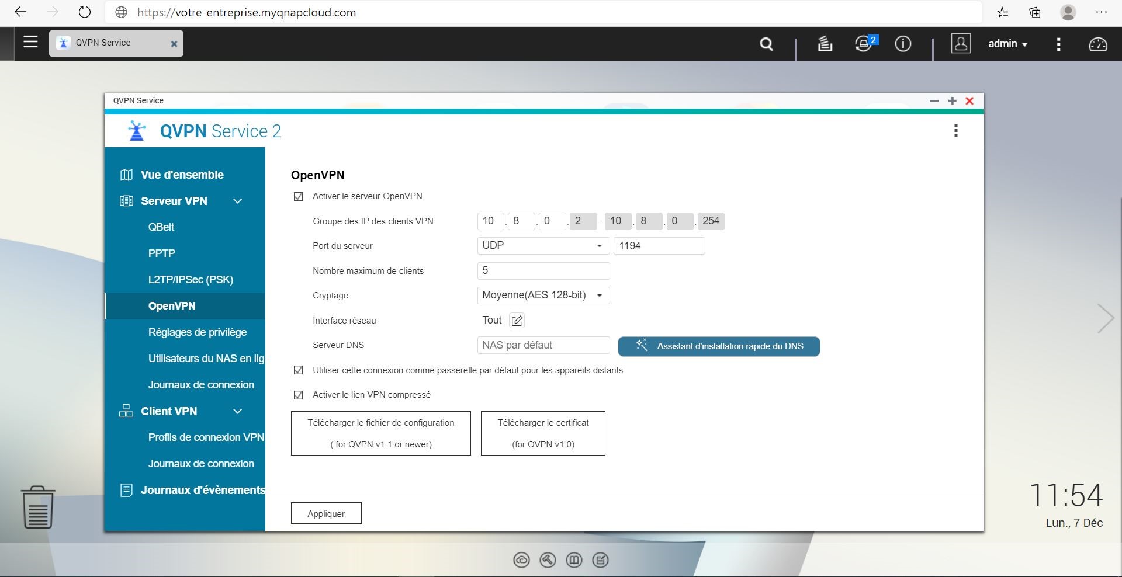Collapse the Client VPN section chevron
This screenshot has height=577, width=1122.
point(237,411)
